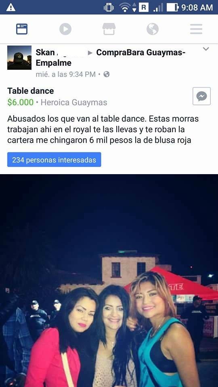Open the News Feed tab icon
The width and height of the screenshot is (218, 387).
[22, 29]
